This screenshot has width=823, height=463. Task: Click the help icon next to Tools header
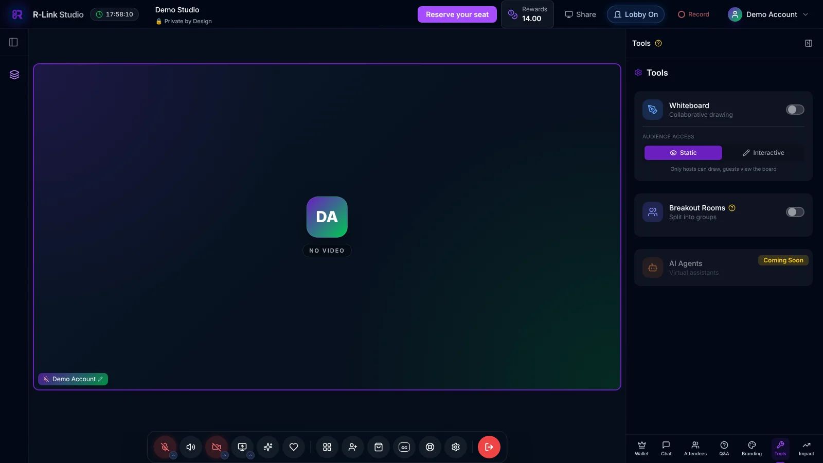pos(658,43)
